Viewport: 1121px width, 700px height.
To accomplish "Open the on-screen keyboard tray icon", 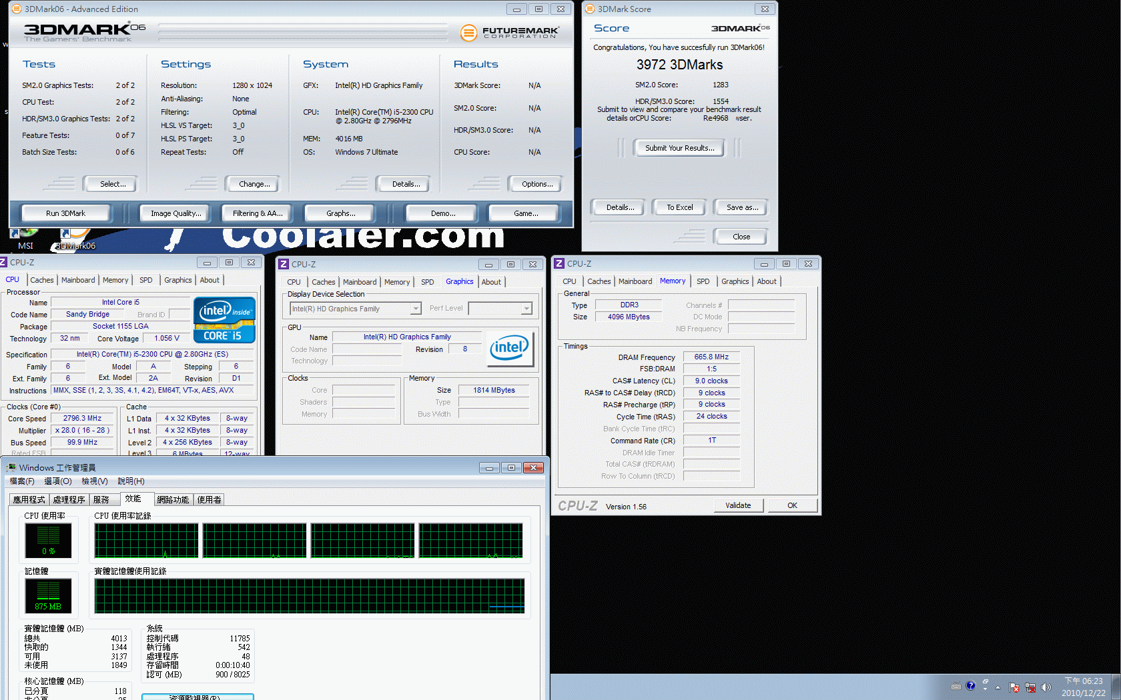I will (956, 687).
